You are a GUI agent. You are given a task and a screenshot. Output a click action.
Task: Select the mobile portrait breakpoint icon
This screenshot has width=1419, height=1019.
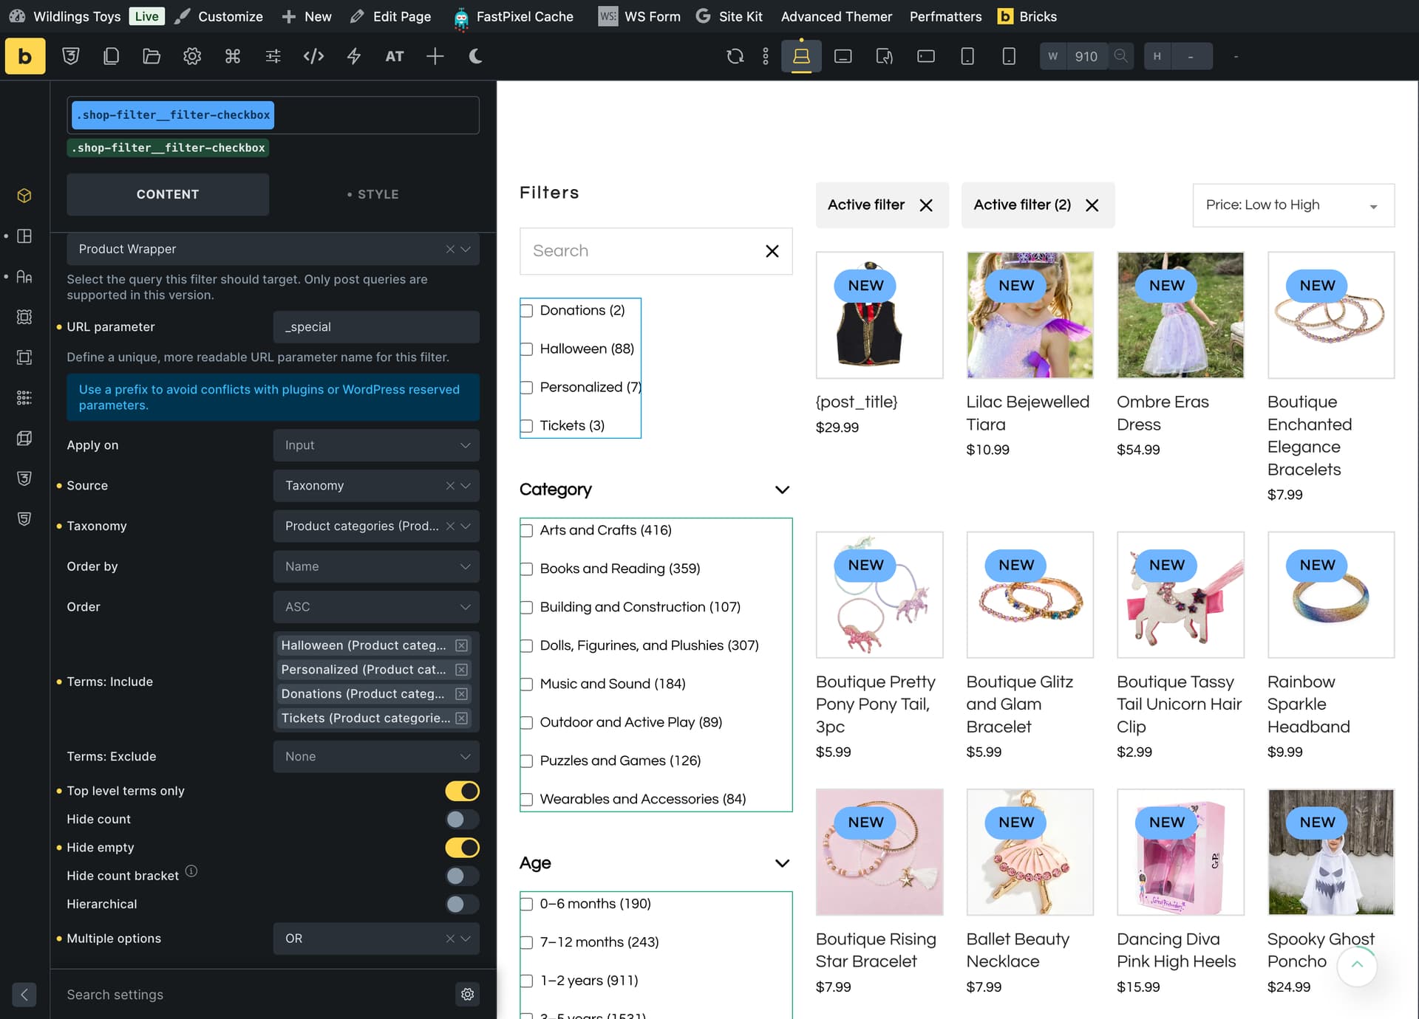tap(1009, 56)
